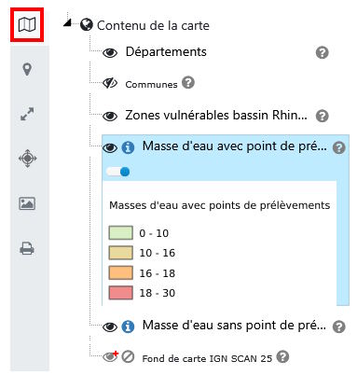Screen dimensions: 357x375
Task: Click help icon next to Communes
Action: (x=188, y=82)
